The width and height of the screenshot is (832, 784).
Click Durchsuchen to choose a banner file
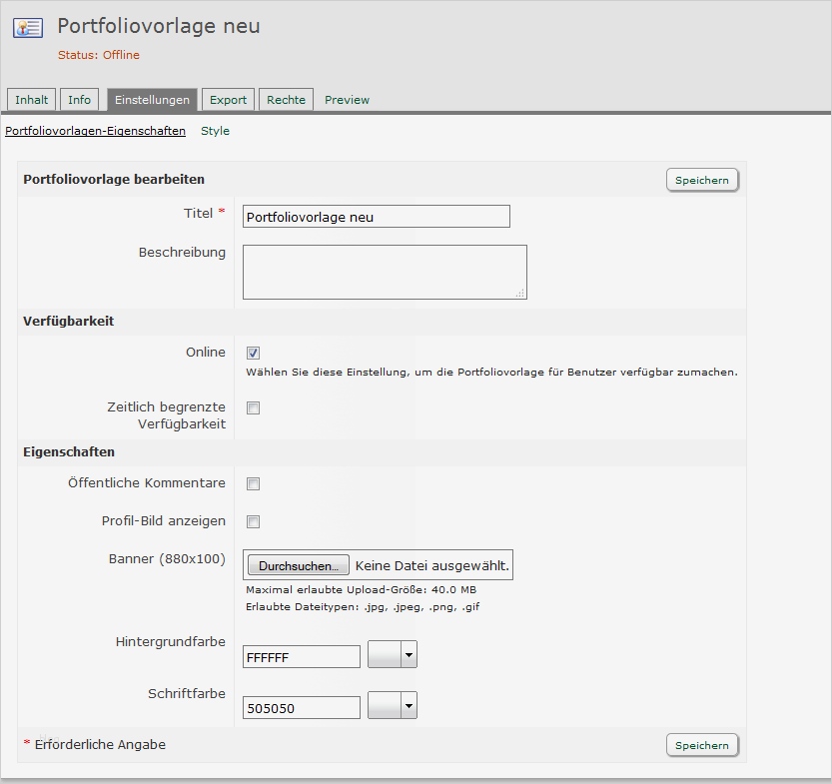tap(297, 563)
